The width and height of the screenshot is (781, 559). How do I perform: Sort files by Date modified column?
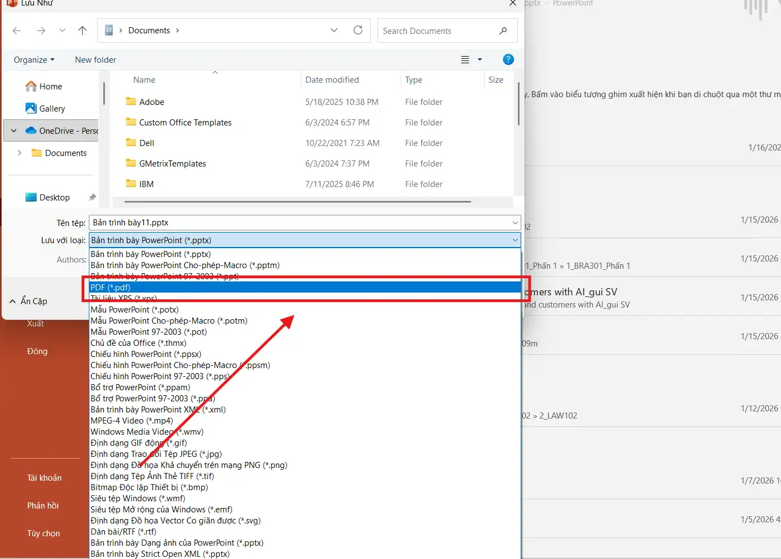pyautogui.click(x=332, y=80)
